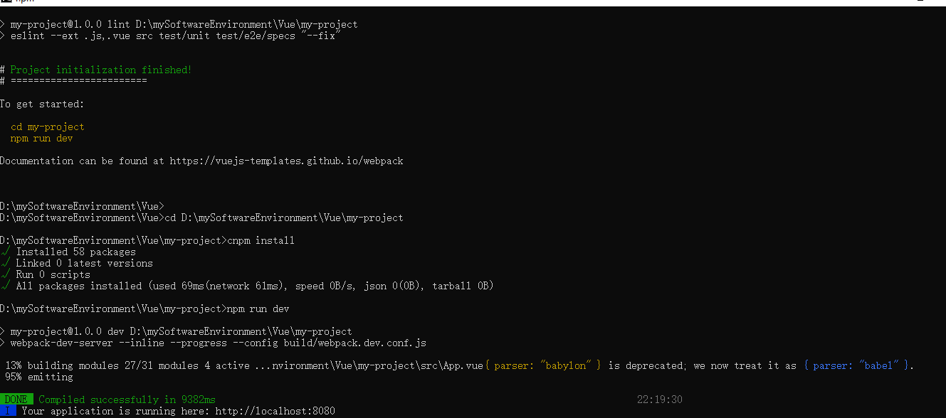Screen dimensions: 946x418
Task: Open the http://localhost:8080 application URL
Action: (x=274, y=411)
